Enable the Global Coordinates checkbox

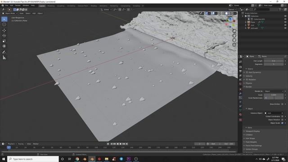point(282,117)
